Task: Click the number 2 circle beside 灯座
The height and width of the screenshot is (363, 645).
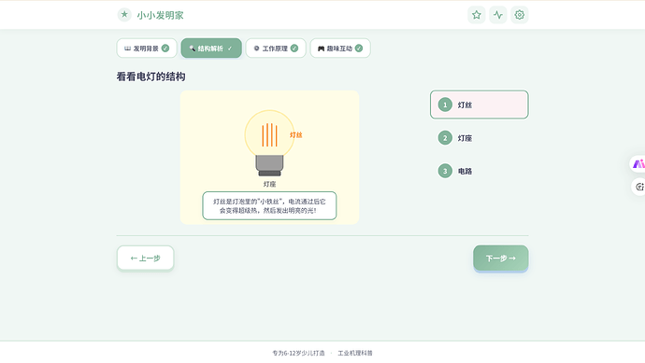Action: click(445, 138)
